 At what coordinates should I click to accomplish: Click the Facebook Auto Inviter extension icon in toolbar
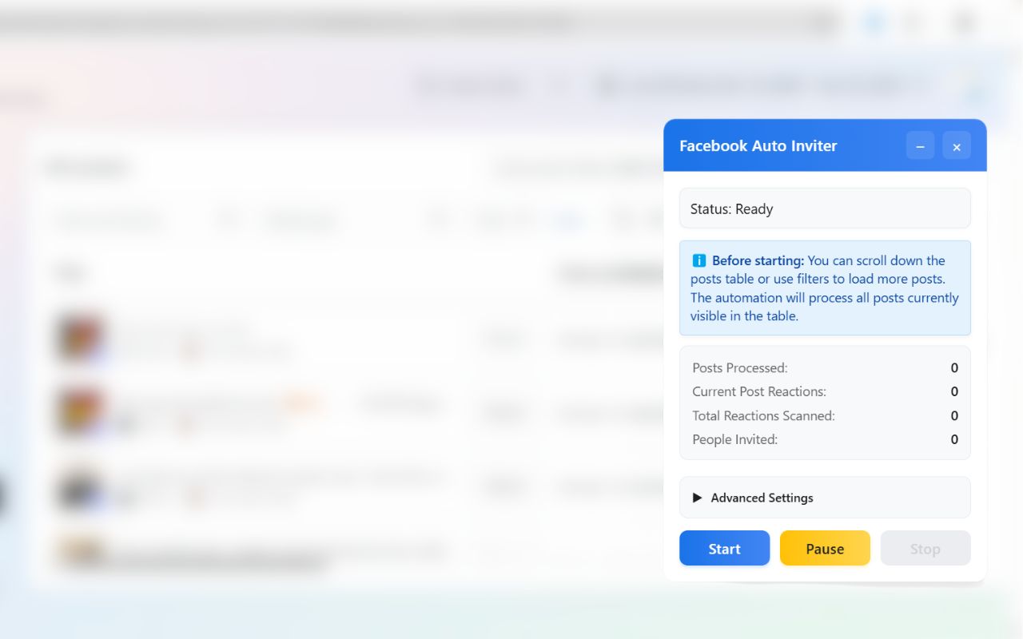(873, 22)
